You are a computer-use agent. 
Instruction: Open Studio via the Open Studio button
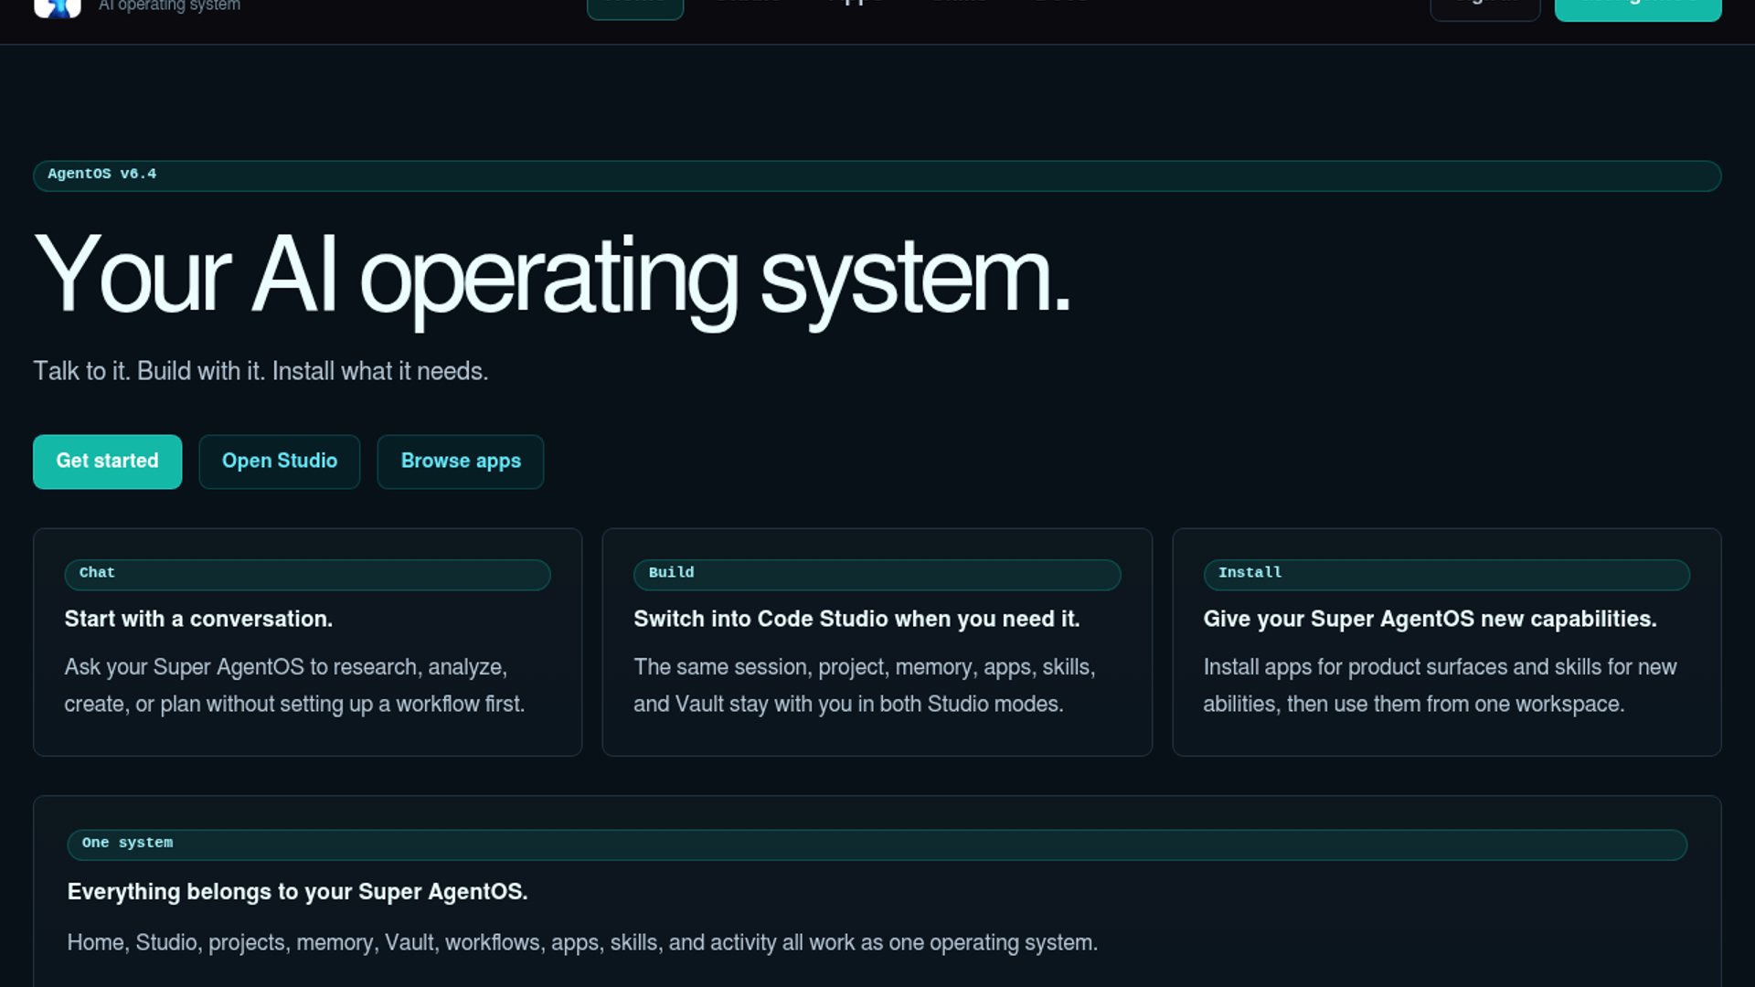280,462
